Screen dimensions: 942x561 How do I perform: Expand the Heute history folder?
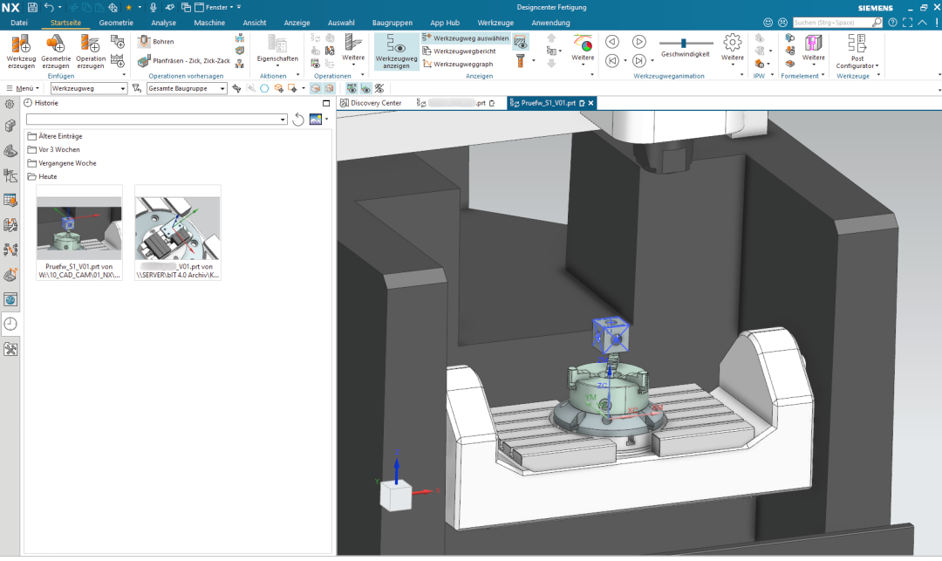coord(48,176)
